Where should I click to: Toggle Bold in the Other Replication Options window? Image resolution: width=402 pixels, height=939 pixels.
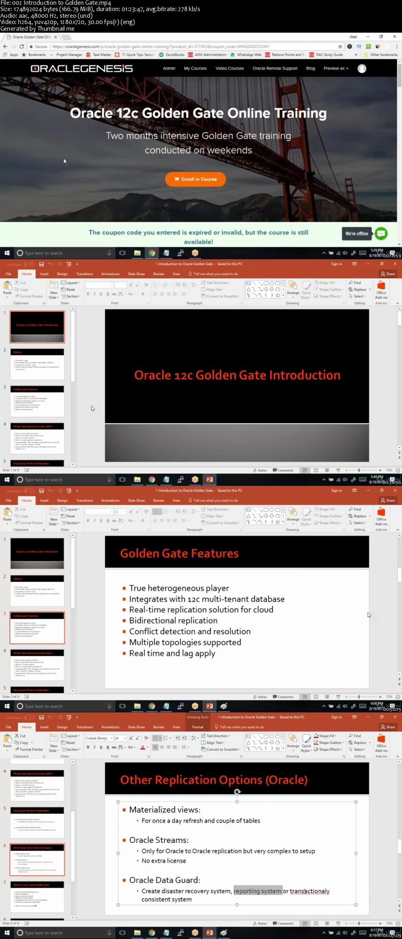click(88, 747)
